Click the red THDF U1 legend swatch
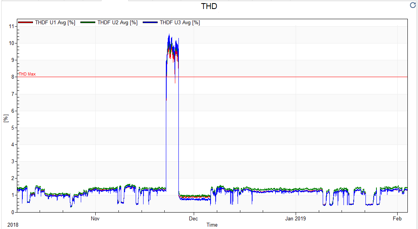The height and width of the screenshot is (229, 418). coord(25,22)
